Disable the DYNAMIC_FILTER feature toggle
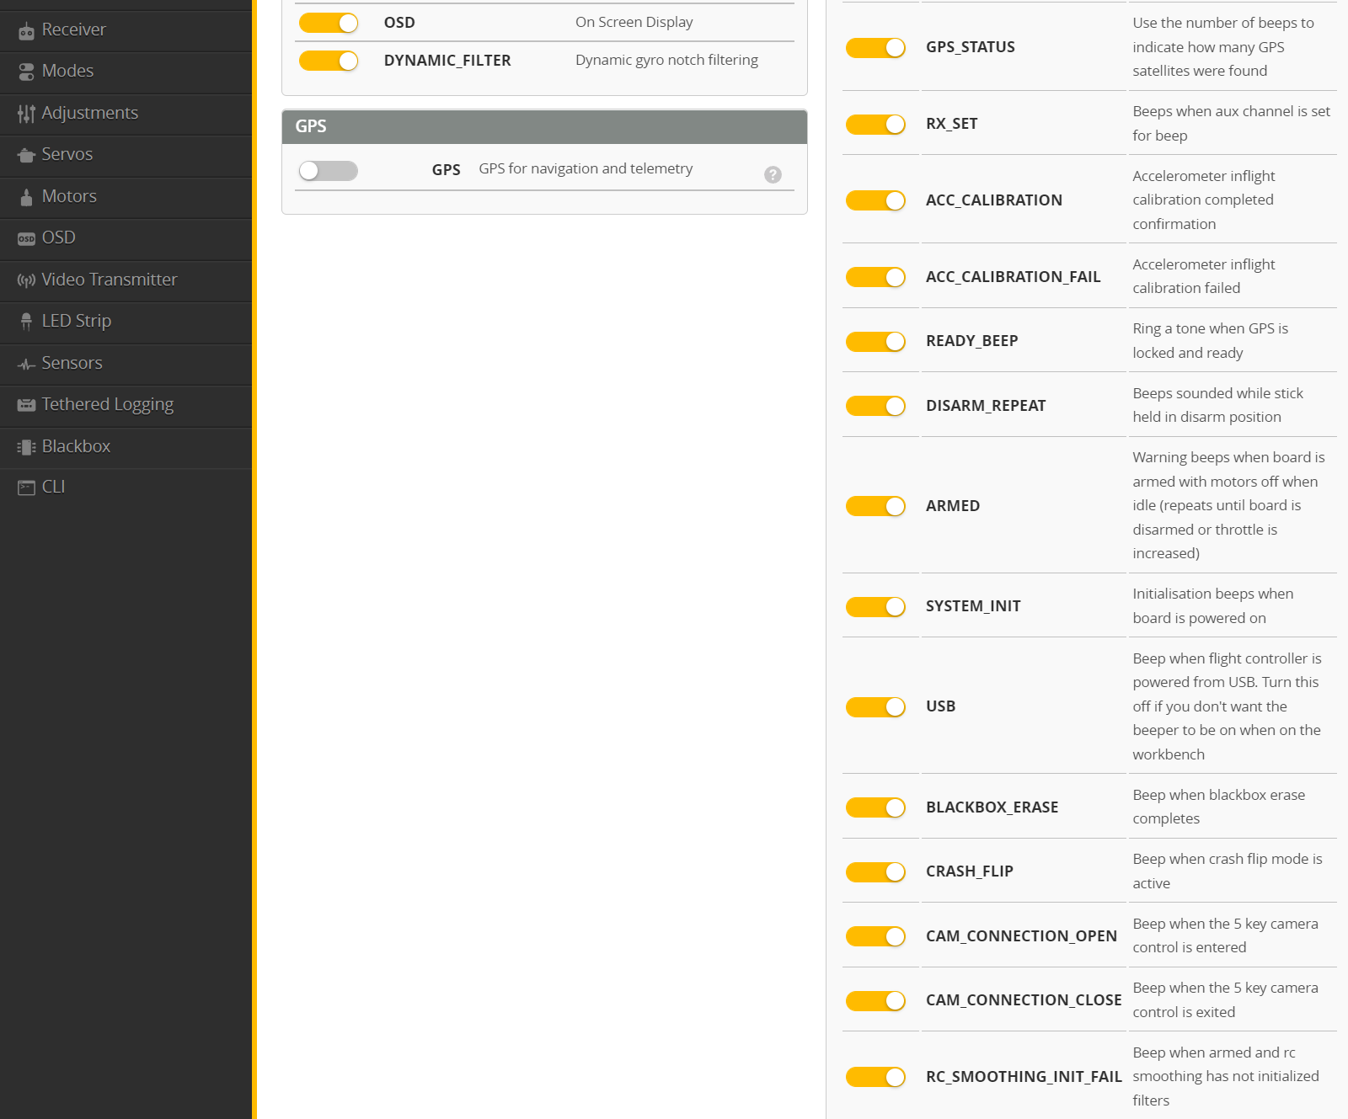Screen dimensions: 1348x1119 click(x=329, y=61)
